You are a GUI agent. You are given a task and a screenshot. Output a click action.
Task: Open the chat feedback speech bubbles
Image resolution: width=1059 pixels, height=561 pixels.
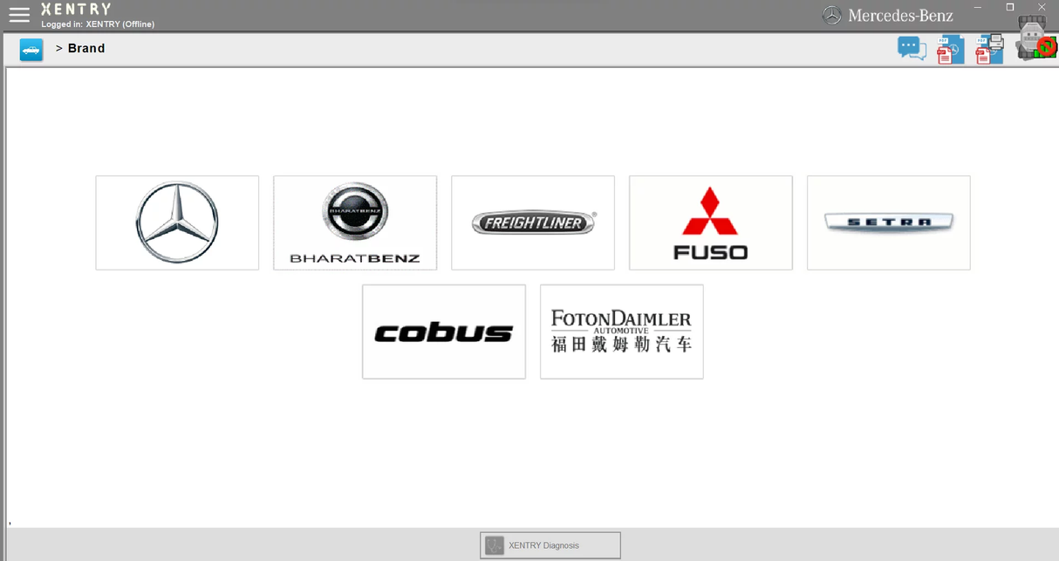[912, 48]
